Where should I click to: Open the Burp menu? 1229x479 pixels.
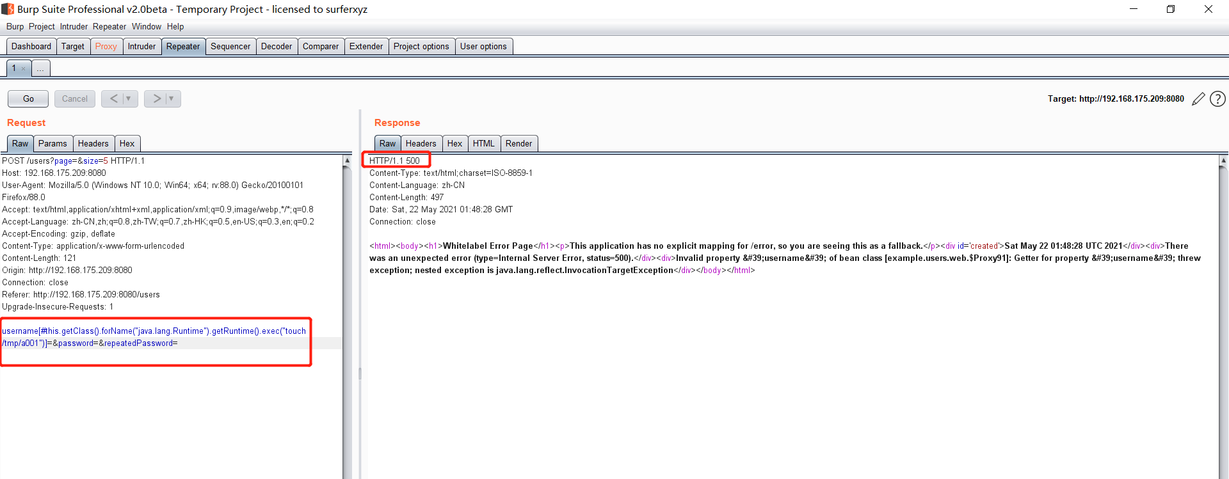tap(15, 26)
